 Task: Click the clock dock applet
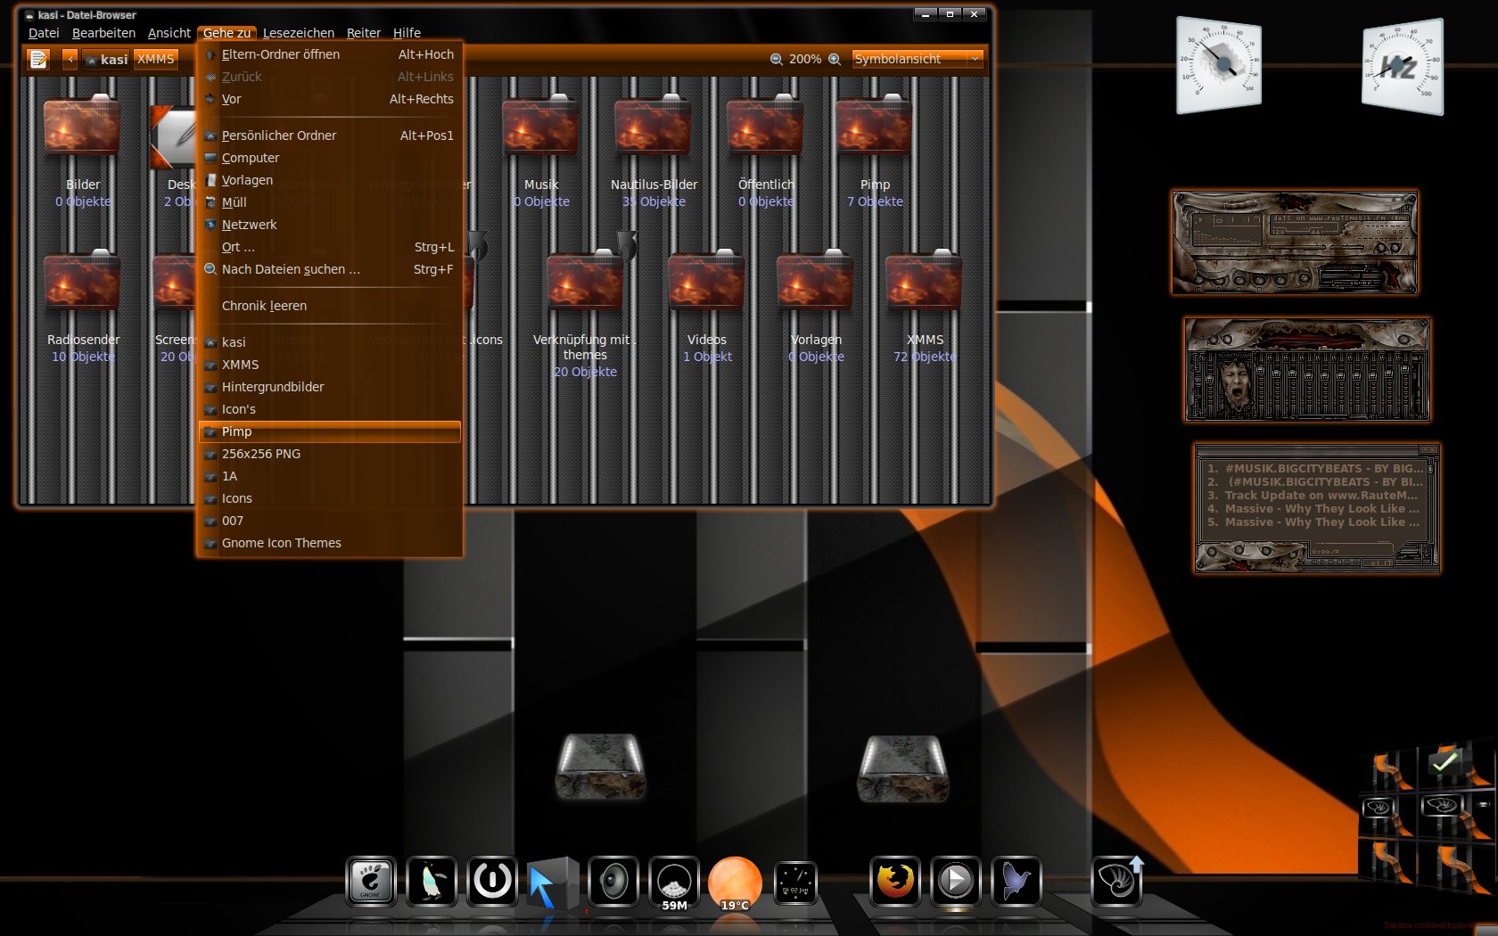tap(795, 883)
